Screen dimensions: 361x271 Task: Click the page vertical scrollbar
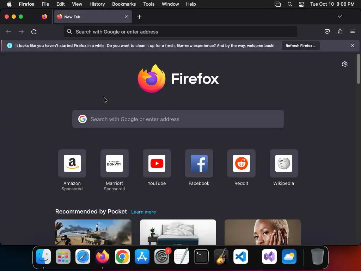[359, 69]
